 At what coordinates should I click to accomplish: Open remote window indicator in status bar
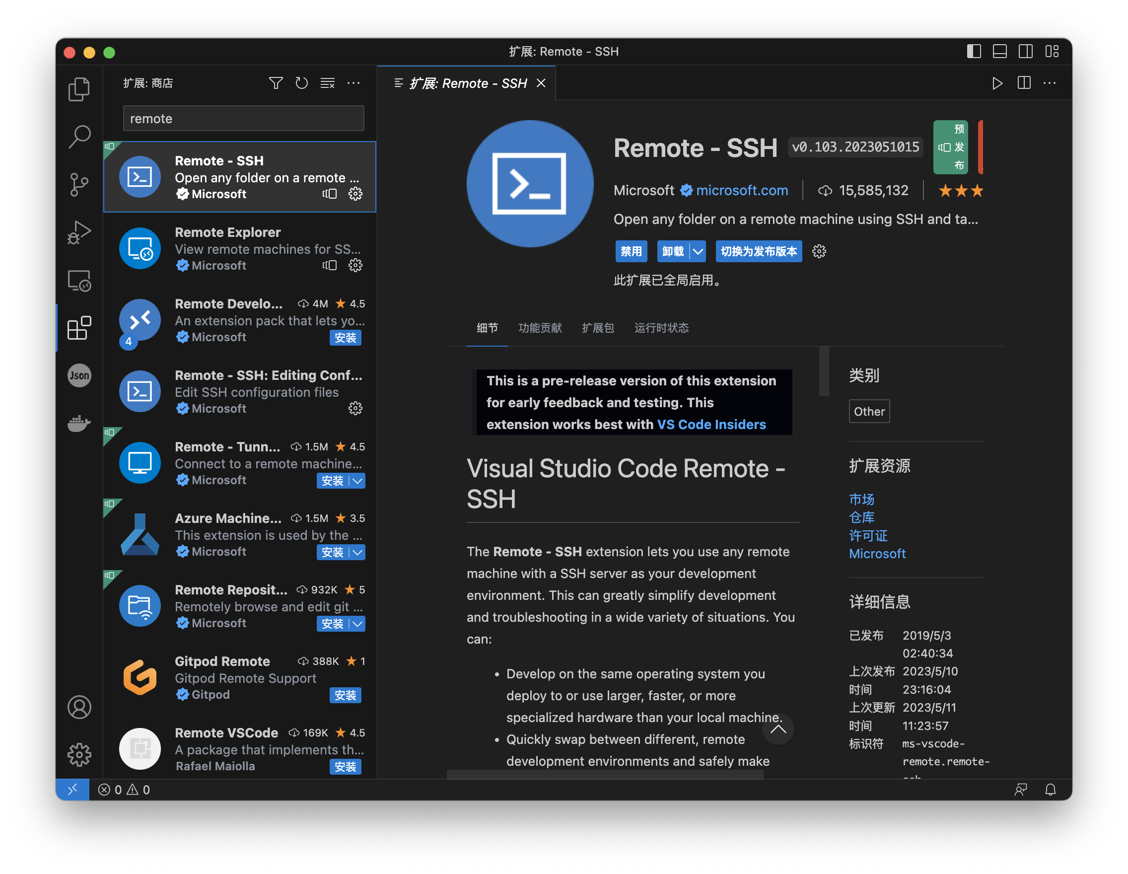[72, 789]
